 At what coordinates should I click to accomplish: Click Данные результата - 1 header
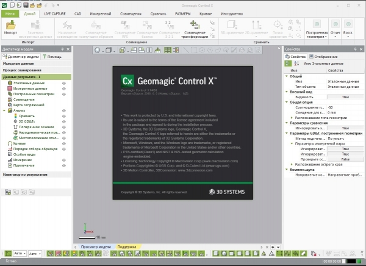tap(36, 77)
